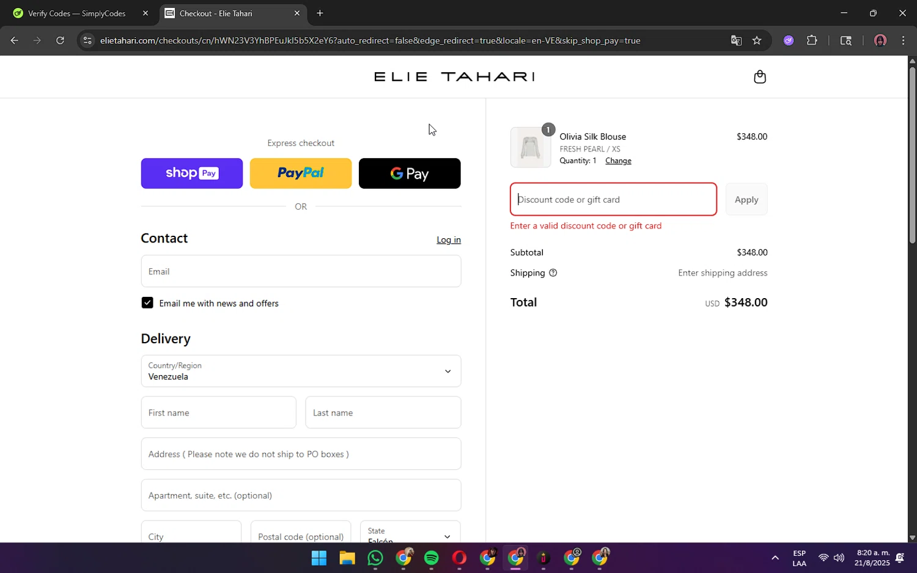This screenshot has width=917, height=573.
Task: Pay with PayPal button
Action: click(x=301, y=173)
